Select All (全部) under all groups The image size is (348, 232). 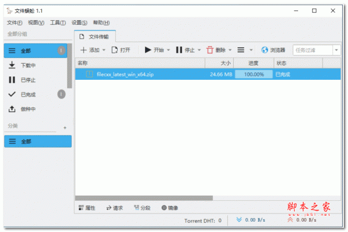(x=35, y=51)
